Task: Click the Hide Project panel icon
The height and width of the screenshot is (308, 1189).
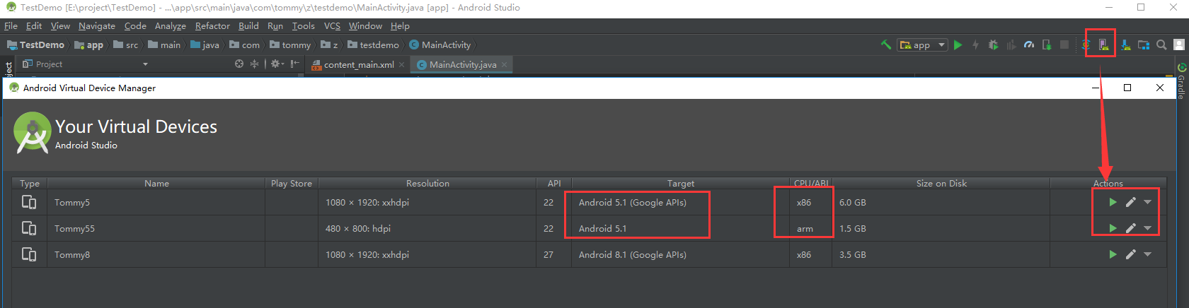Action: [x=295, y=64]
